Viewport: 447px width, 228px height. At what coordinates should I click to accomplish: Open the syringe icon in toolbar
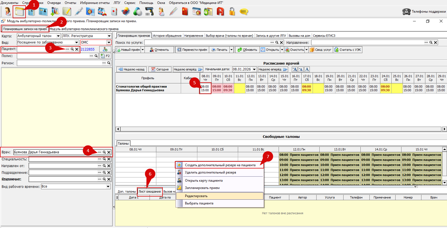click(x=79, y=12)
